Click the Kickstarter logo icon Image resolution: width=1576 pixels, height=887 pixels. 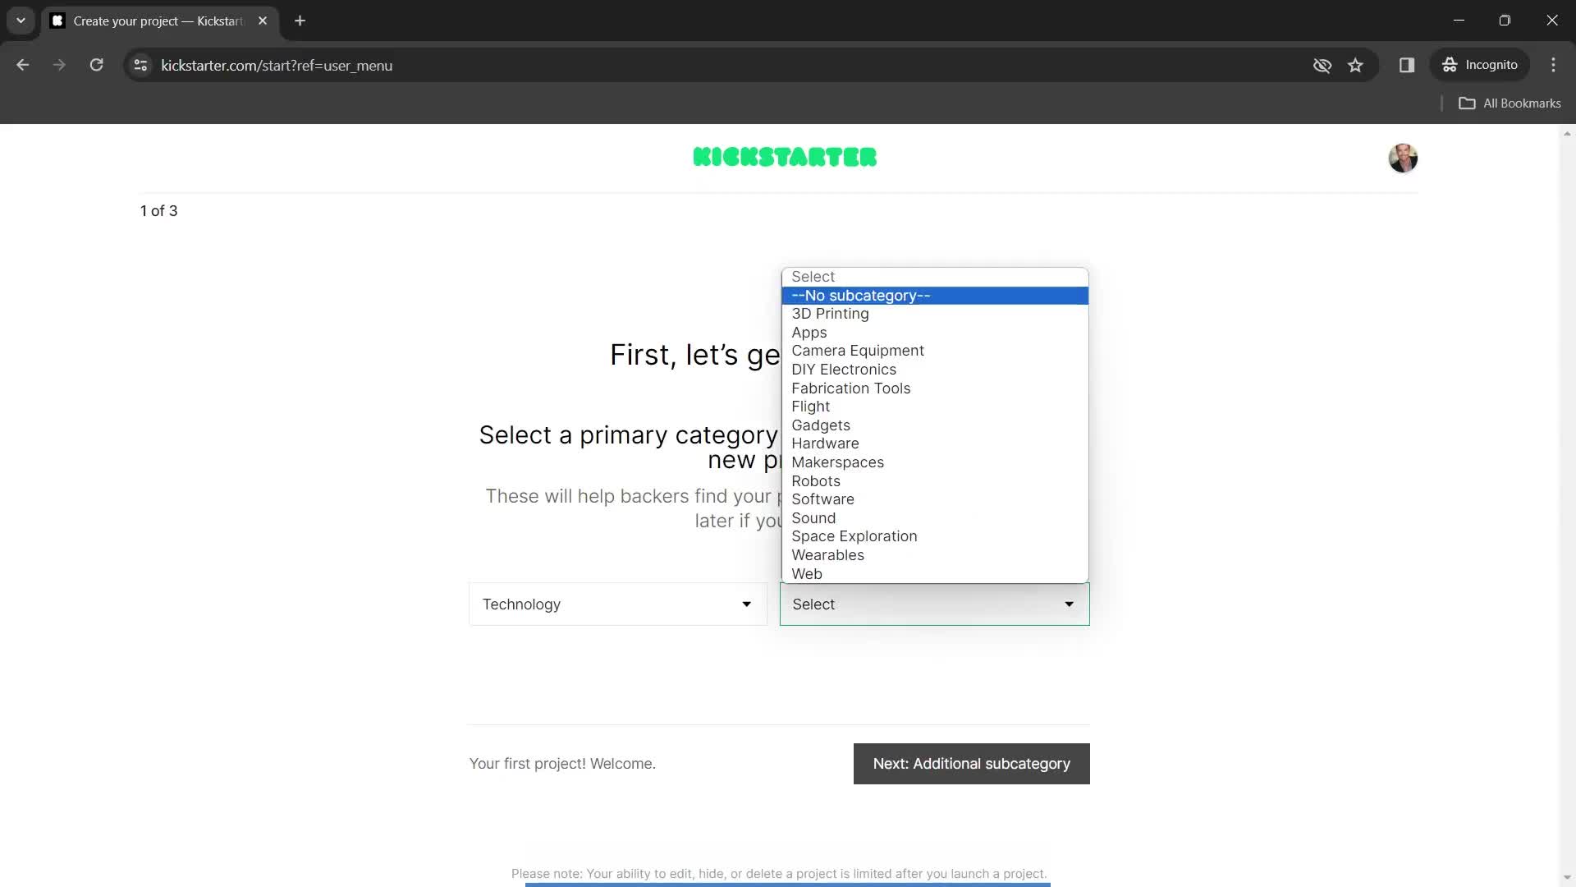coord(787,157)
